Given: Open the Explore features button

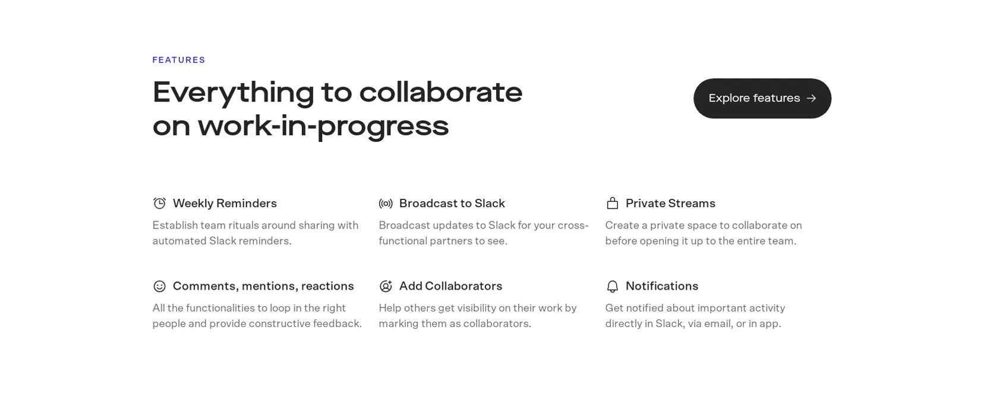Looking at the screenshot, I should (762, 99).
